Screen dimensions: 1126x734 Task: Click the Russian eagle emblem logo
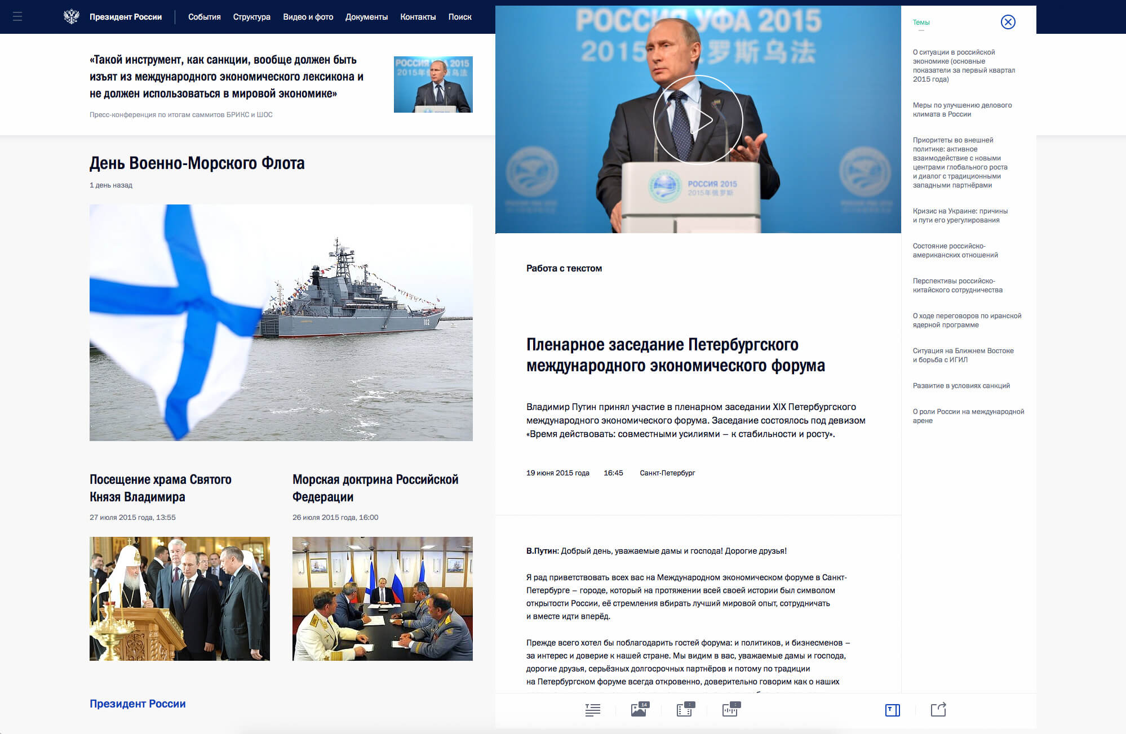point(72,17)
